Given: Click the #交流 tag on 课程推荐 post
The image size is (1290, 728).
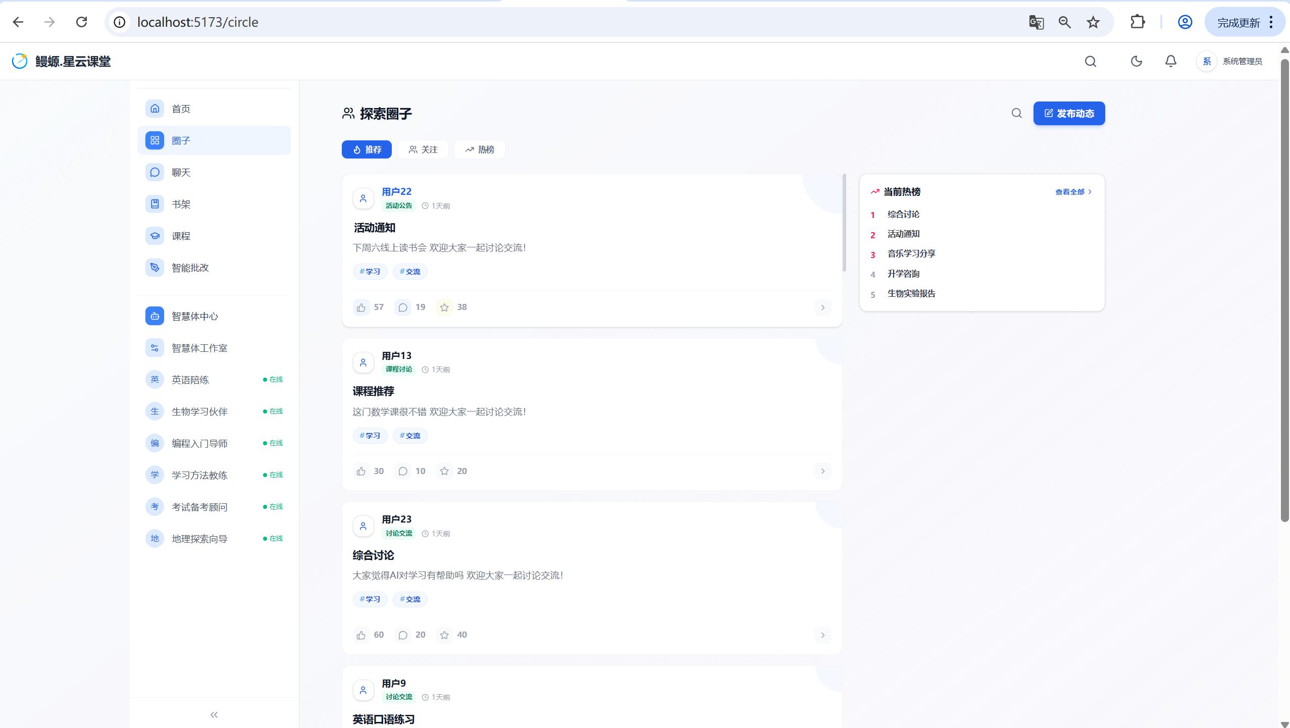Looking at the screenshot, I should [x=410, y=436].
